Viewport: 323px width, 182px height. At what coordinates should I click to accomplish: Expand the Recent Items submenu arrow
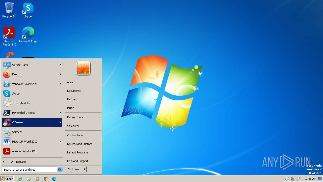pos(99,117)
